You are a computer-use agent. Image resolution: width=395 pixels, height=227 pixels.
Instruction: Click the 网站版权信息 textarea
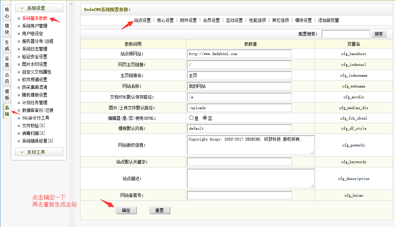(x=251, y=145)
